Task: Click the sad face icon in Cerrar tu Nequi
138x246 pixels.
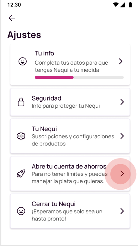Action: click(21, 211)
